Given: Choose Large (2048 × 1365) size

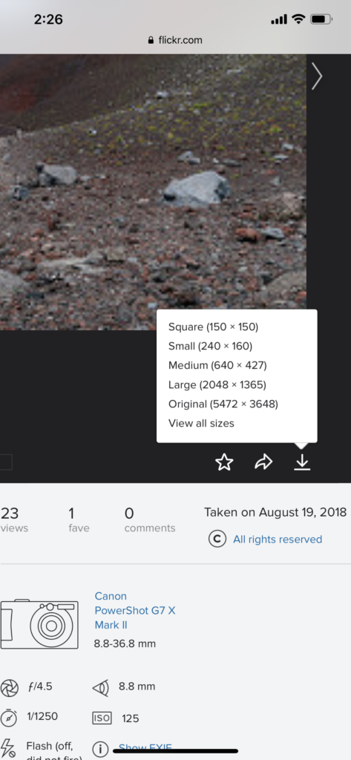Looking at the screenshot, I should 217,385.
